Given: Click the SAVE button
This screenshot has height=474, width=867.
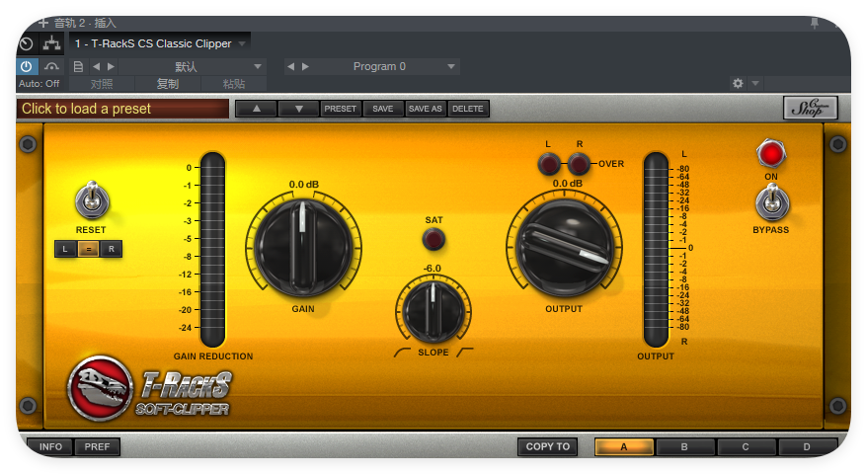Looking at the screenshot, I should pyautogui.click(x=382, y=109).
